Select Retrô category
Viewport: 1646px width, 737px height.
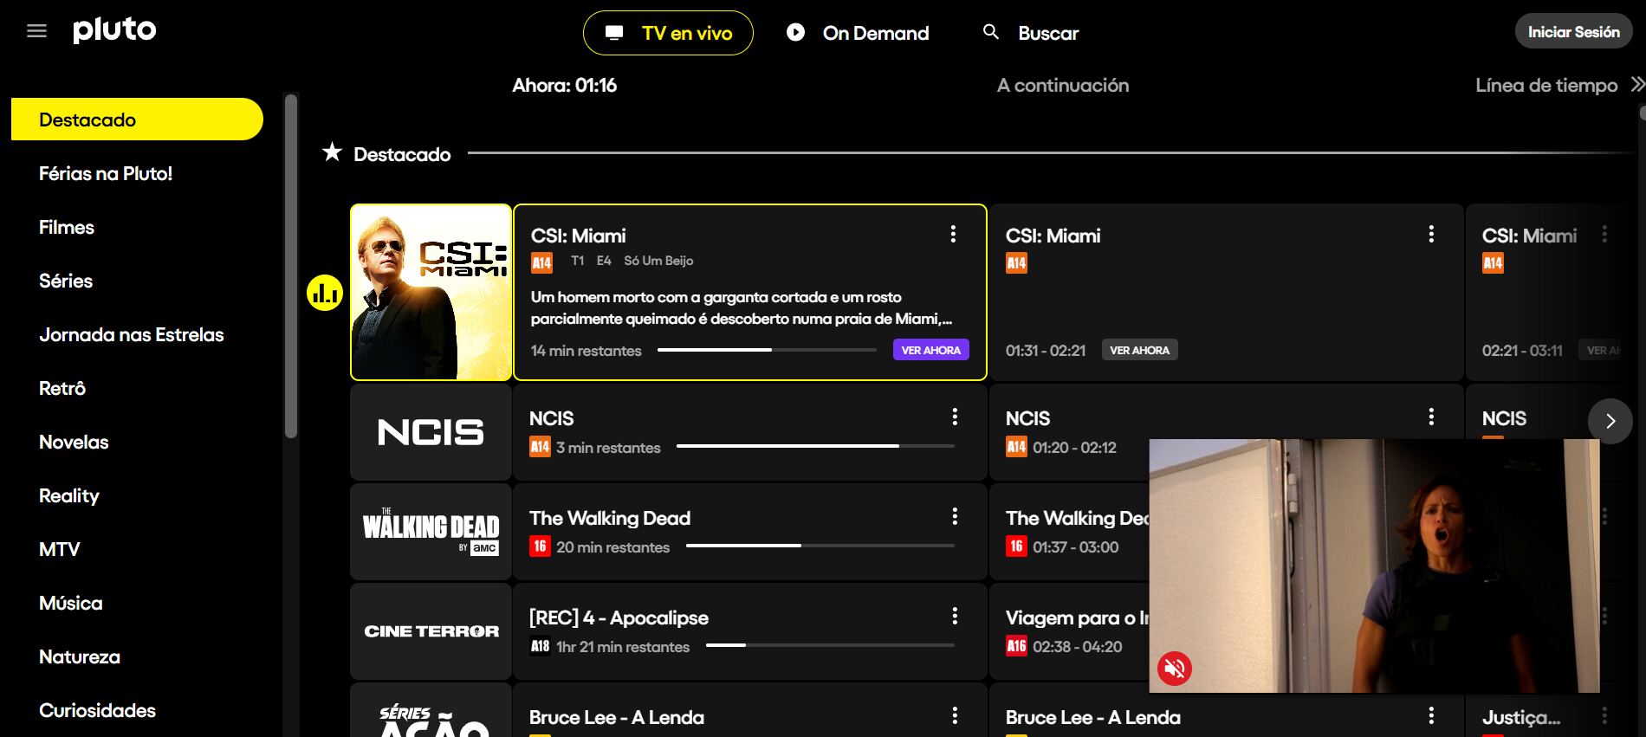62,388
